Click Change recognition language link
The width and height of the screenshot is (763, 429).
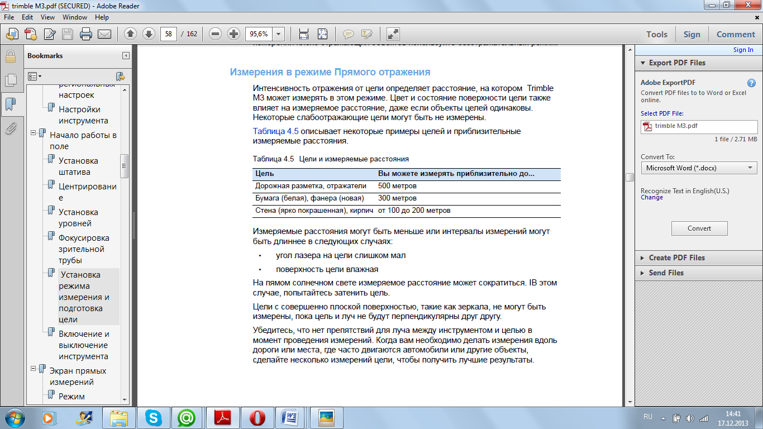652,197
